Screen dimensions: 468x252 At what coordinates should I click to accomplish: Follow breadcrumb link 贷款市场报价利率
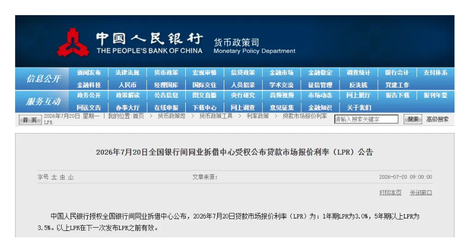pyautogui.click(x=305, y=116)
